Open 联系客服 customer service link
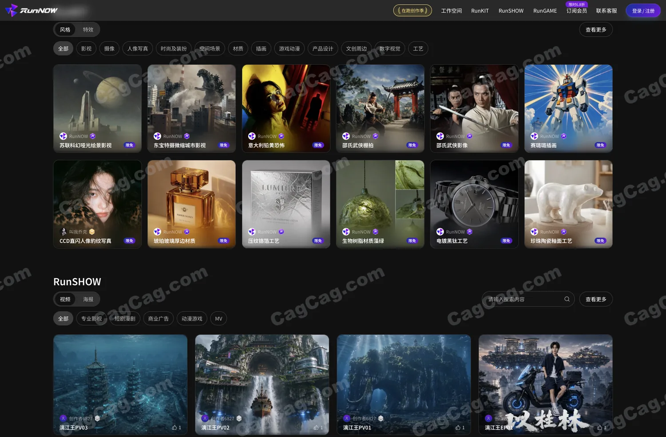The width and height of the screenshot is (666, 437). click(x=607, y=11)
